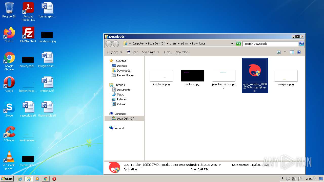Open FileZilla Client shortcut
The image size is (324, 182).
[x=28, y=35]
